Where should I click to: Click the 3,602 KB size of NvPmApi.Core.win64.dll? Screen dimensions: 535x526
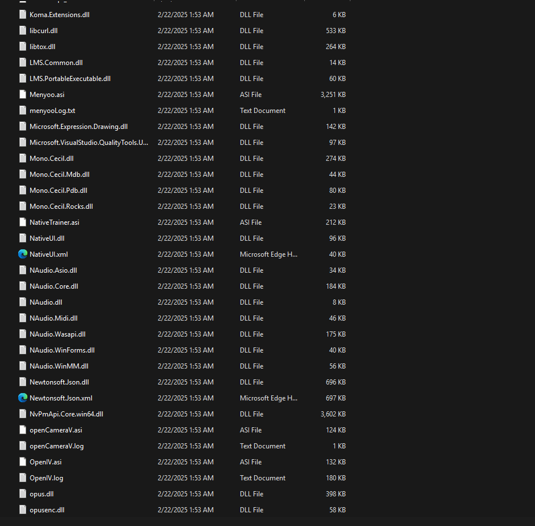[x=333, y=414]
